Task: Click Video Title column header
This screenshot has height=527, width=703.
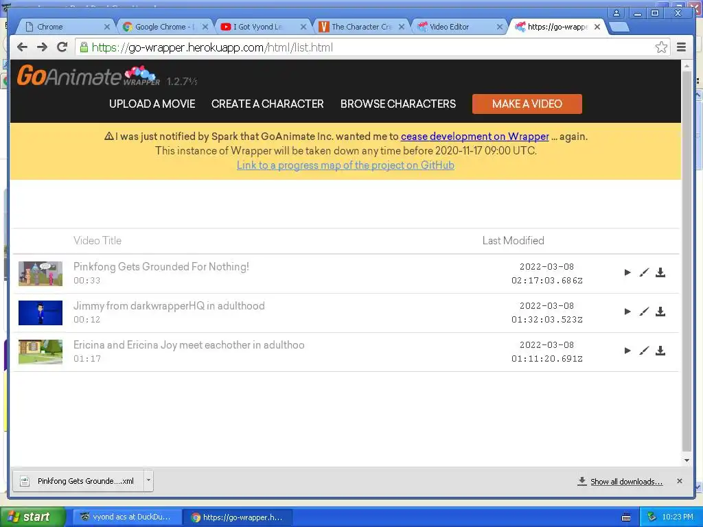Action: pos(97,241)
